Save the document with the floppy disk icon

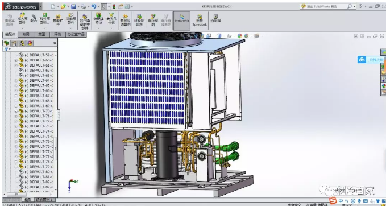point(73,6)
